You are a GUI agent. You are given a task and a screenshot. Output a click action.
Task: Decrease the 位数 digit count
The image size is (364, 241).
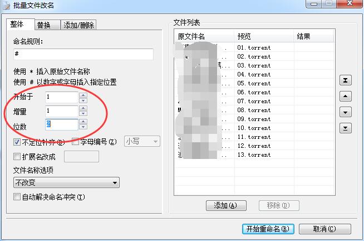tap(83, 127)
